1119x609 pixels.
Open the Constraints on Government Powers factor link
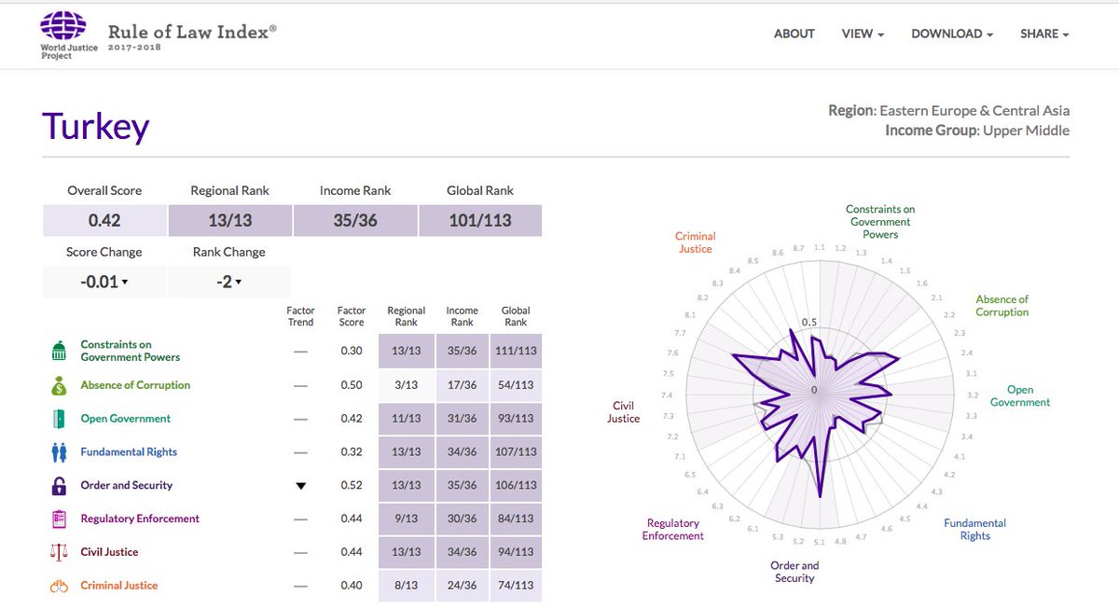tap(131, 351)
